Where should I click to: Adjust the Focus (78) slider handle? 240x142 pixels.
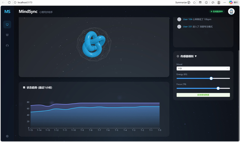[218, 88]
